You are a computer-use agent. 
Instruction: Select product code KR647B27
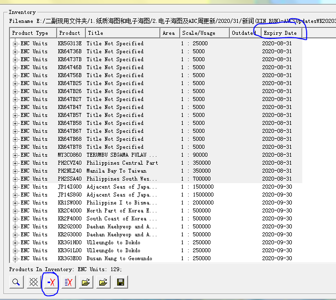pos(69,99)
